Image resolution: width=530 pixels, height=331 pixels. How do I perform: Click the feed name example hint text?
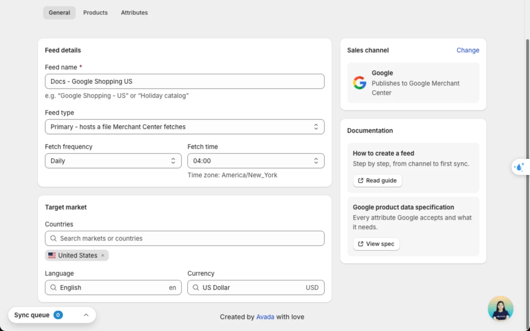click(117, 96)
